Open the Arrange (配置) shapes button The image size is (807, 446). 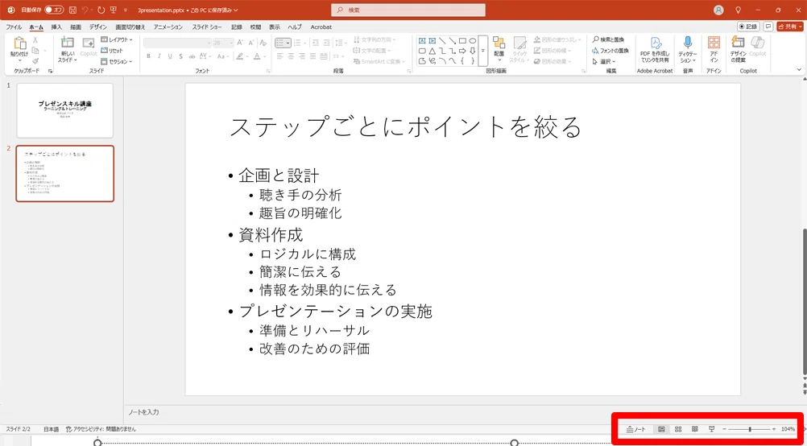click(x=499, y=49)
